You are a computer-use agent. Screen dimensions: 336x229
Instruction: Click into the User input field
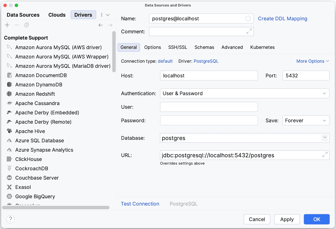[209, 107]
